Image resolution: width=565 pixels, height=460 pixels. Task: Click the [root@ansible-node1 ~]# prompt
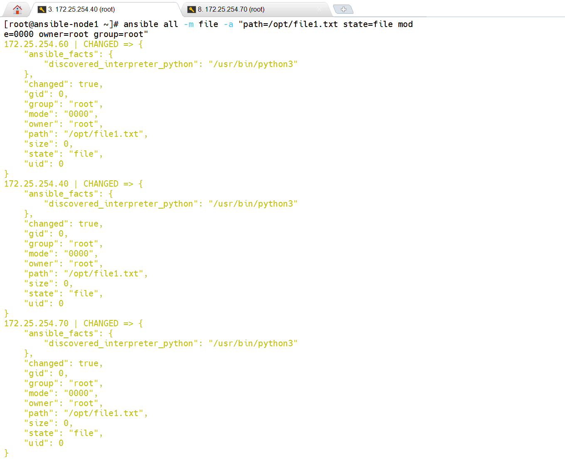(x=61, y=24)
